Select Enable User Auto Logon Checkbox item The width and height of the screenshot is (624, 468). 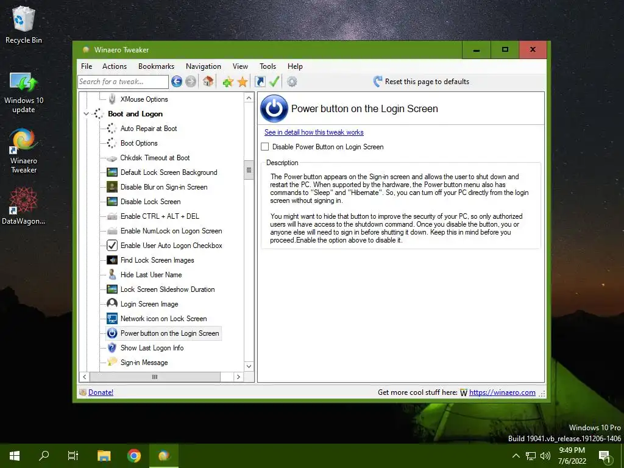point(171,246)
